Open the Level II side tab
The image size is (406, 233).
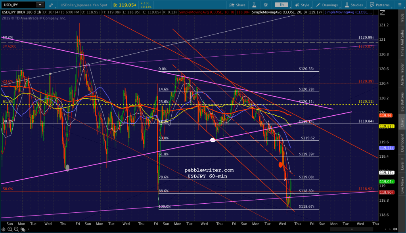tap(402, 164)
